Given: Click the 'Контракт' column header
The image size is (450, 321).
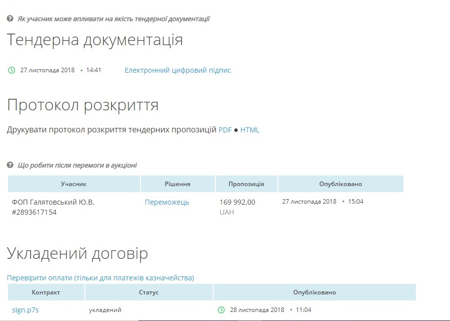Looking at the screenshot, I should 46,292.
